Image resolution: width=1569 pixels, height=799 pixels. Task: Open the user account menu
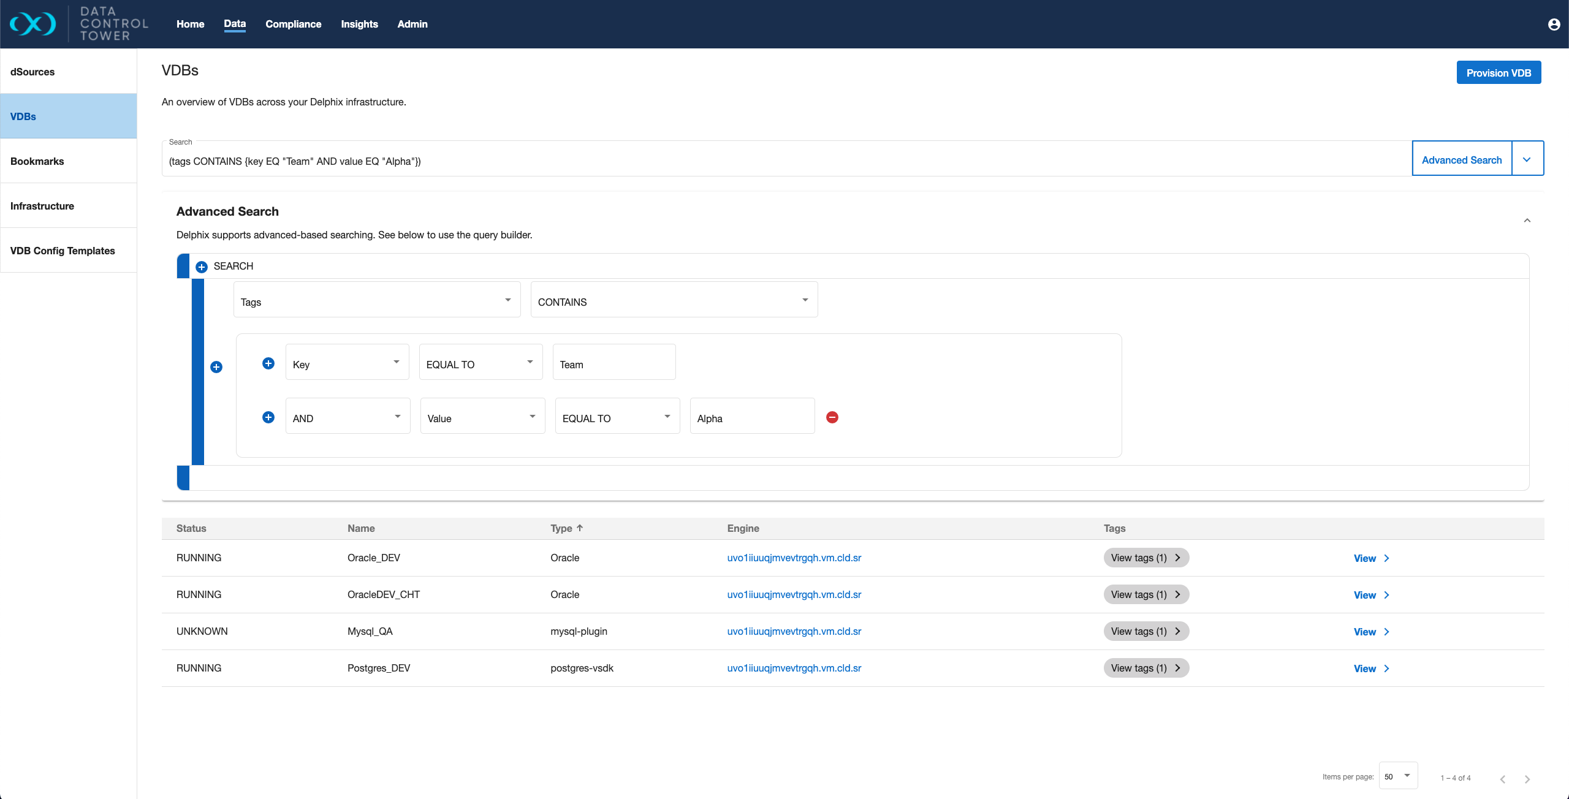tap(1553, 25)
